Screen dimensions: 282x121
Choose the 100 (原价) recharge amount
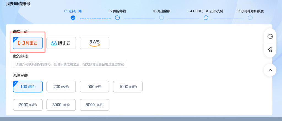(28, 87)
